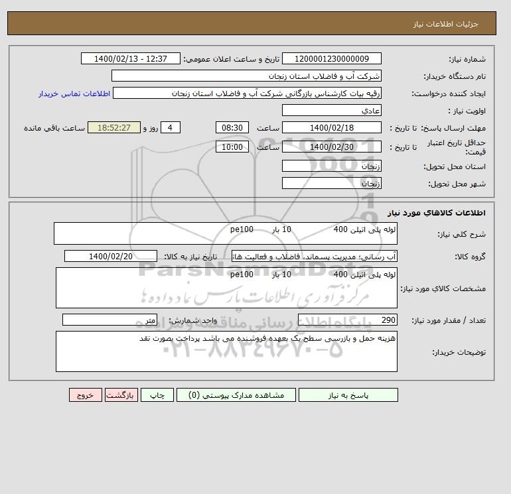This screenshot has height=494, width=511.
Task: Click the priority field 'عادي'
Action: (331, 110)
